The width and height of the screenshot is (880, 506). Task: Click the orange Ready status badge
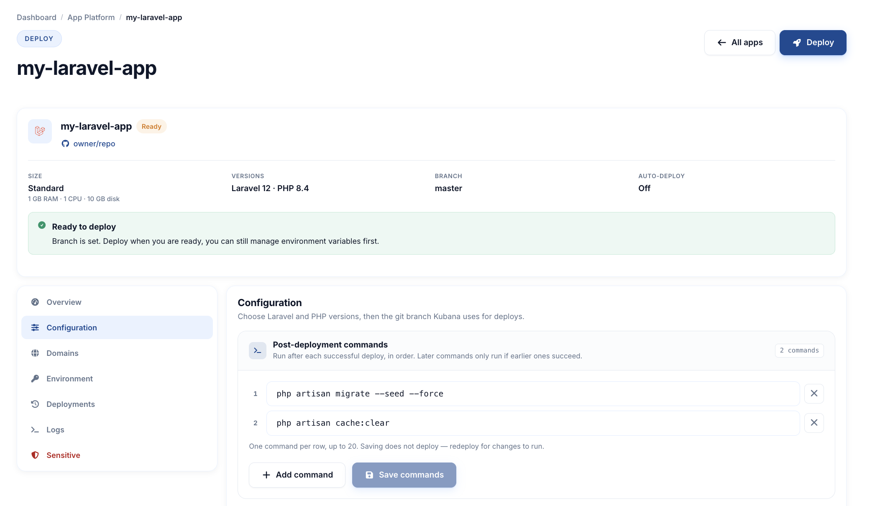[x=151, y=126]
